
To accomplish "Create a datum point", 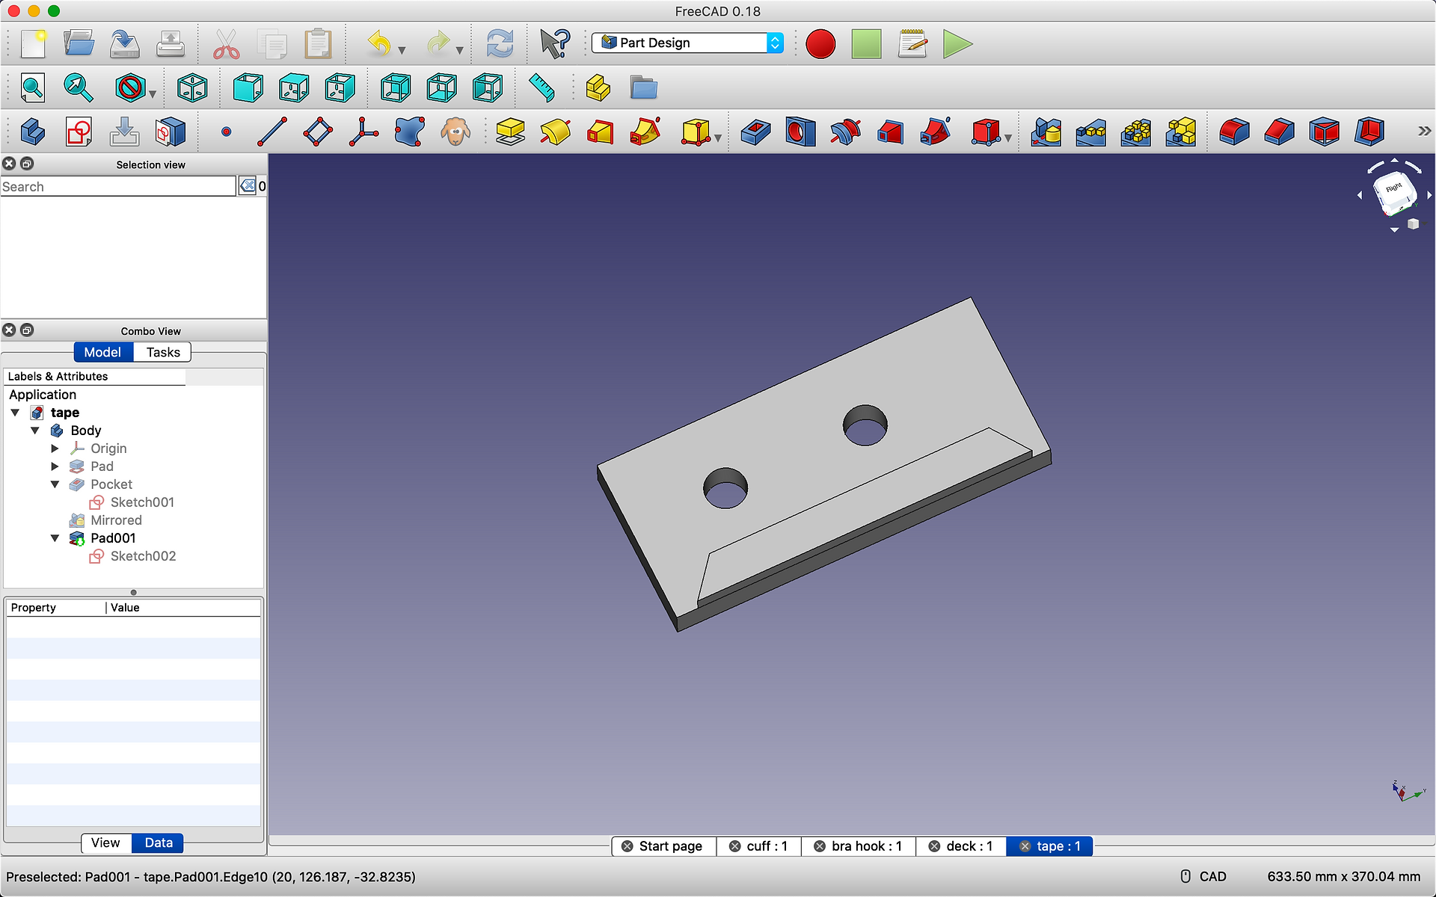I will pos(227,132).
